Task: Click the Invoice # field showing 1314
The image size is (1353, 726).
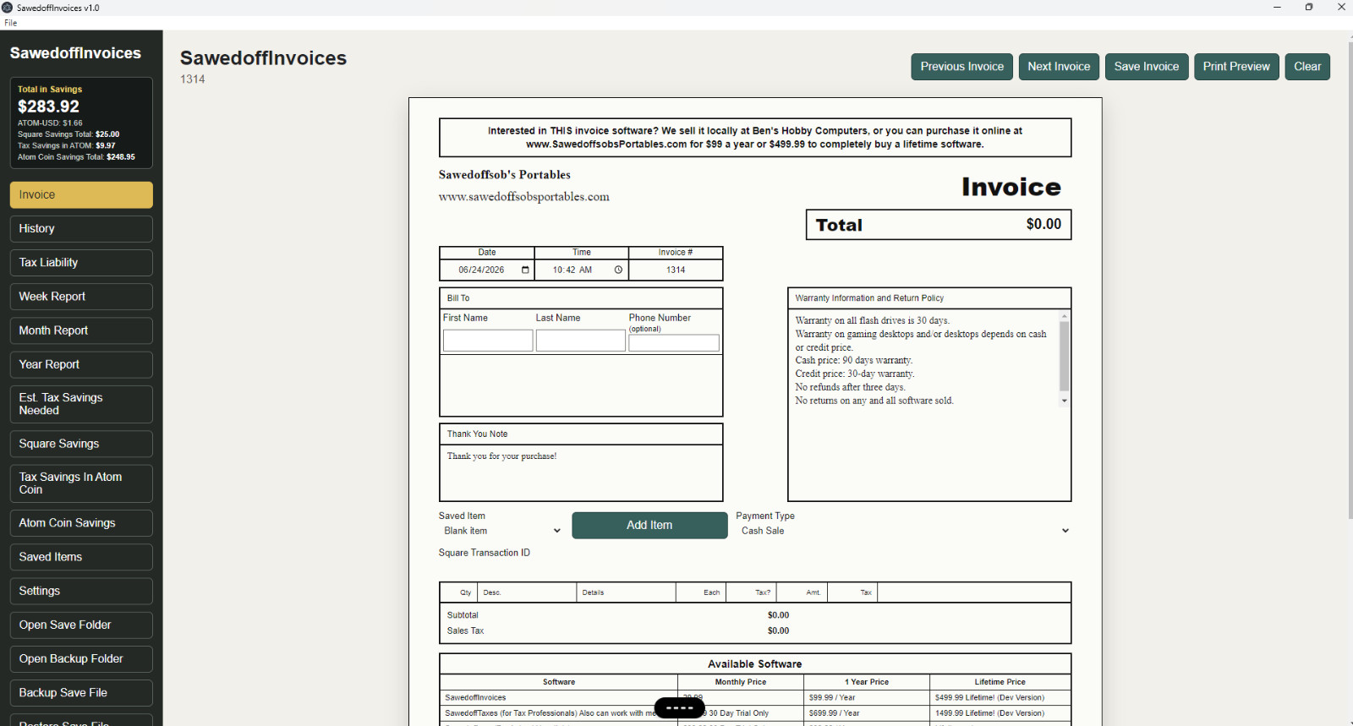Action: 676,270
